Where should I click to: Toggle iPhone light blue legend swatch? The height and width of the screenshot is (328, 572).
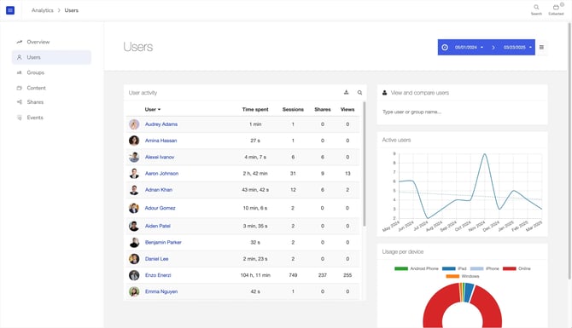[x=476, y=268]
